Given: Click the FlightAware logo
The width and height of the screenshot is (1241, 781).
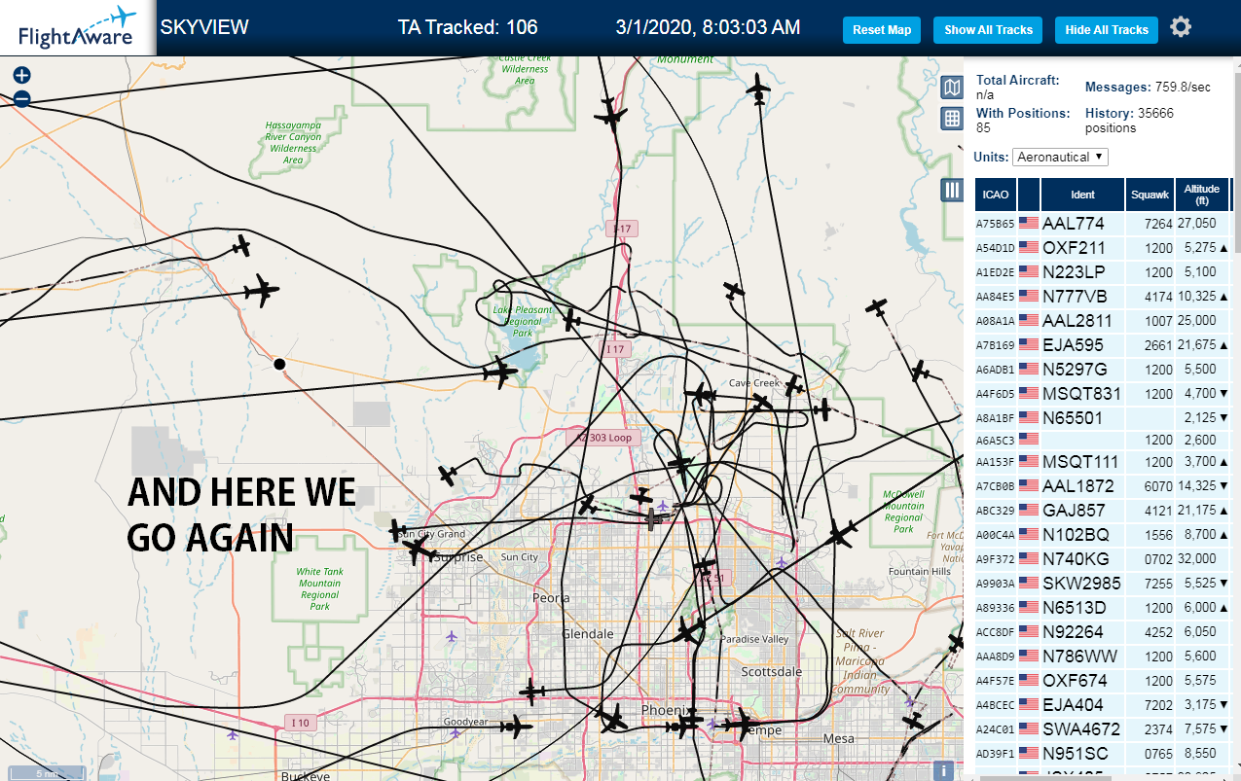Looking at the screenshot, I should click(x=77, y=28).
